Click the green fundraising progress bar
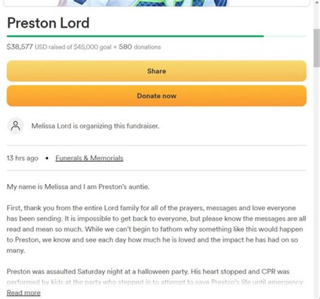 [133, 36]
